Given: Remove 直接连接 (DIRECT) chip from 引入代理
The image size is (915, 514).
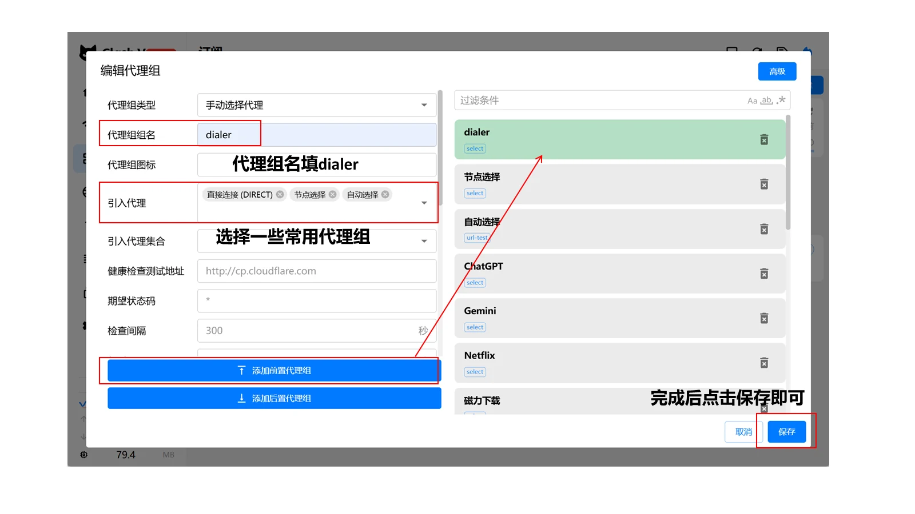Looking at the screenshot, I should click(x=280, y=194).
